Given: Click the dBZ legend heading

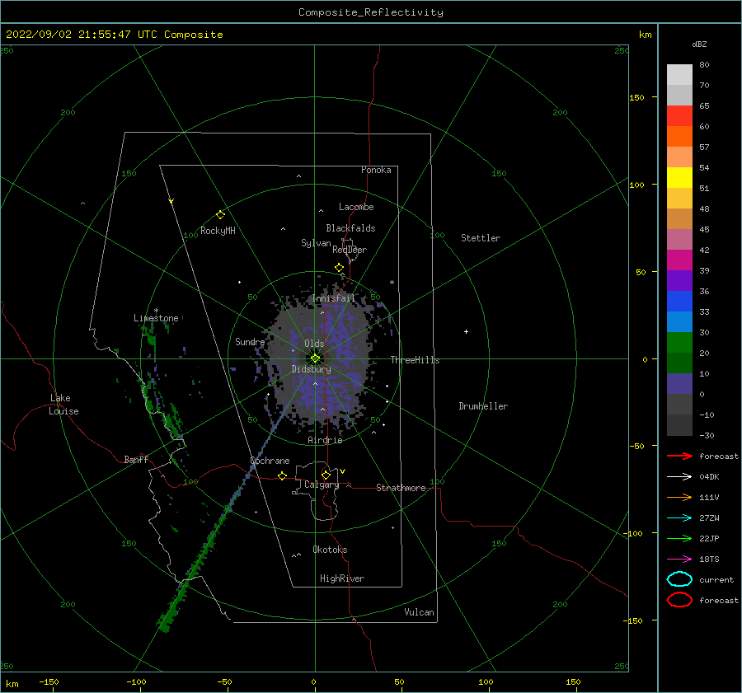Looking at the screenshot, I should 699,44.
